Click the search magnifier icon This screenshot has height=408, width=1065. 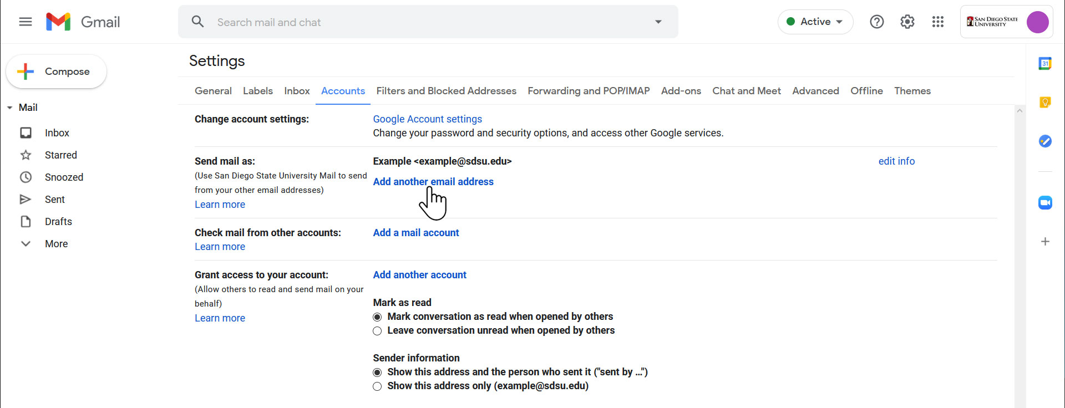click(197, 22)
